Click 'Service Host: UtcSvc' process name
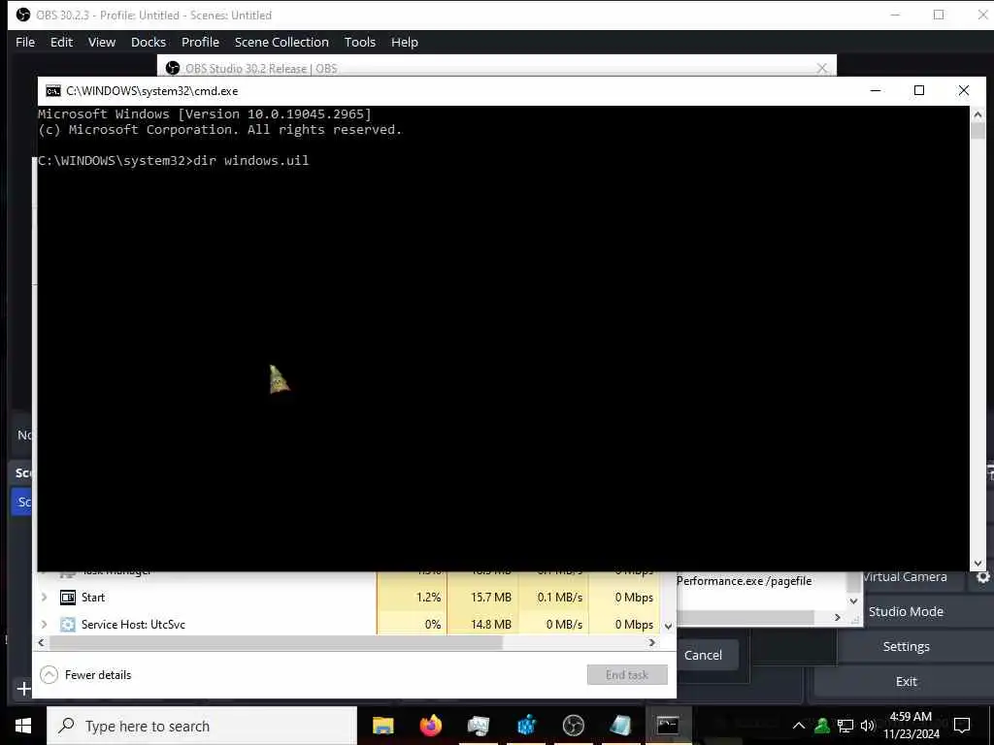The height and width of the screenshot is (745, 994). [x=133, y=625]
